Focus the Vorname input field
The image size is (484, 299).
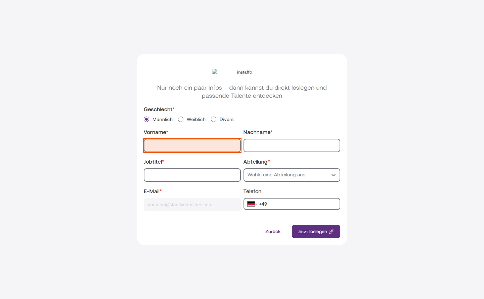click(x=192, y=145)
